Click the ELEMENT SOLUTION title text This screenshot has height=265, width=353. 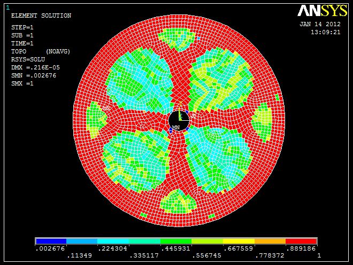41,16
